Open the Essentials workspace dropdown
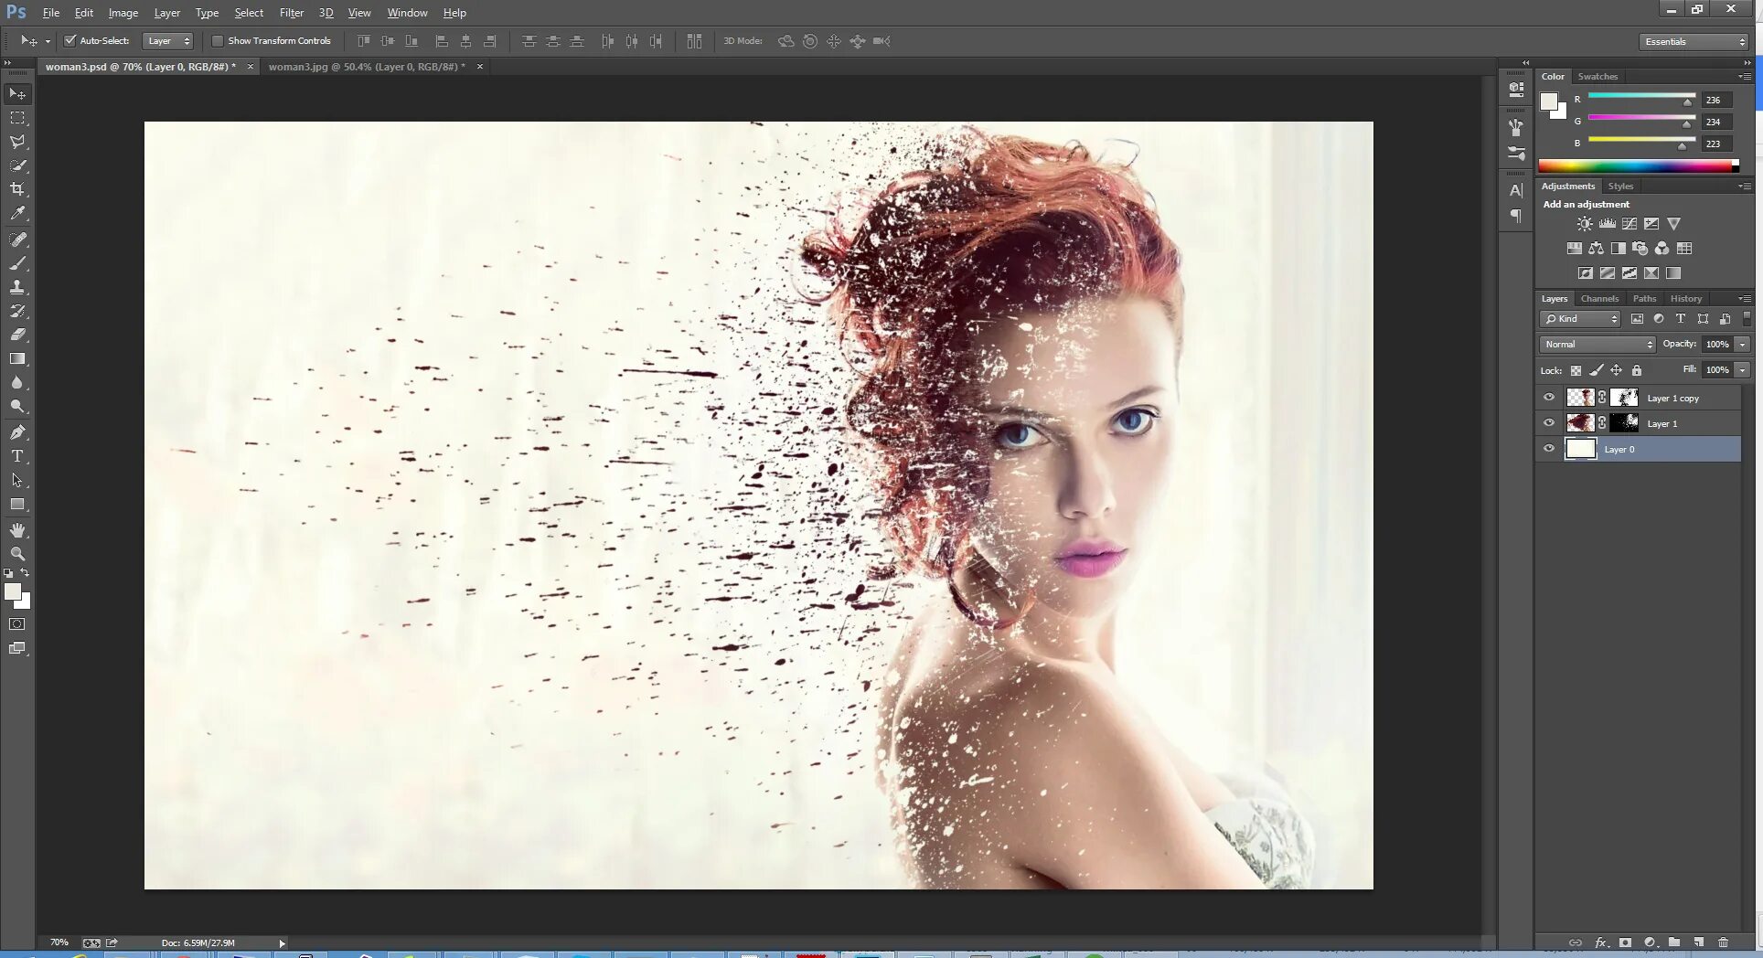 [x=1694, y=42]
